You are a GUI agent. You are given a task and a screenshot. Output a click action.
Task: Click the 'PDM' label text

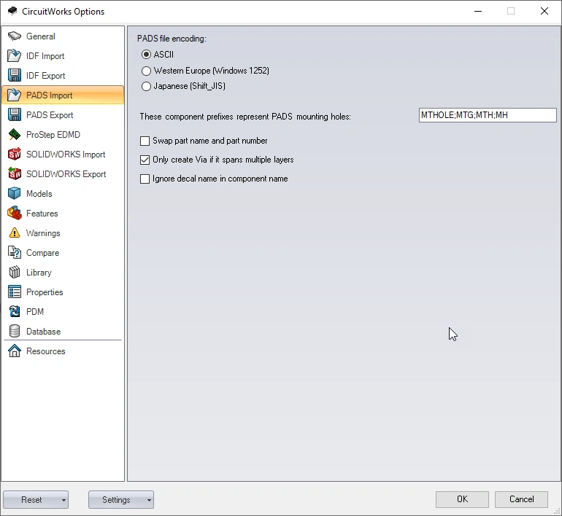tap(35, 312)
